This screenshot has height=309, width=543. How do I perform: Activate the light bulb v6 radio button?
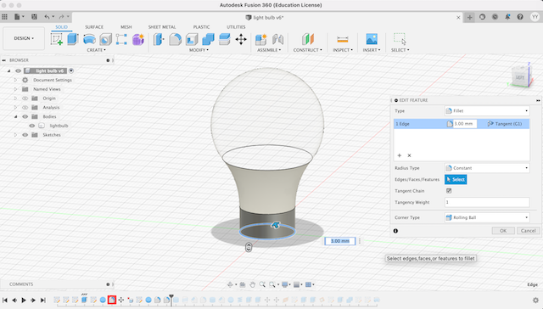[71, 70]
